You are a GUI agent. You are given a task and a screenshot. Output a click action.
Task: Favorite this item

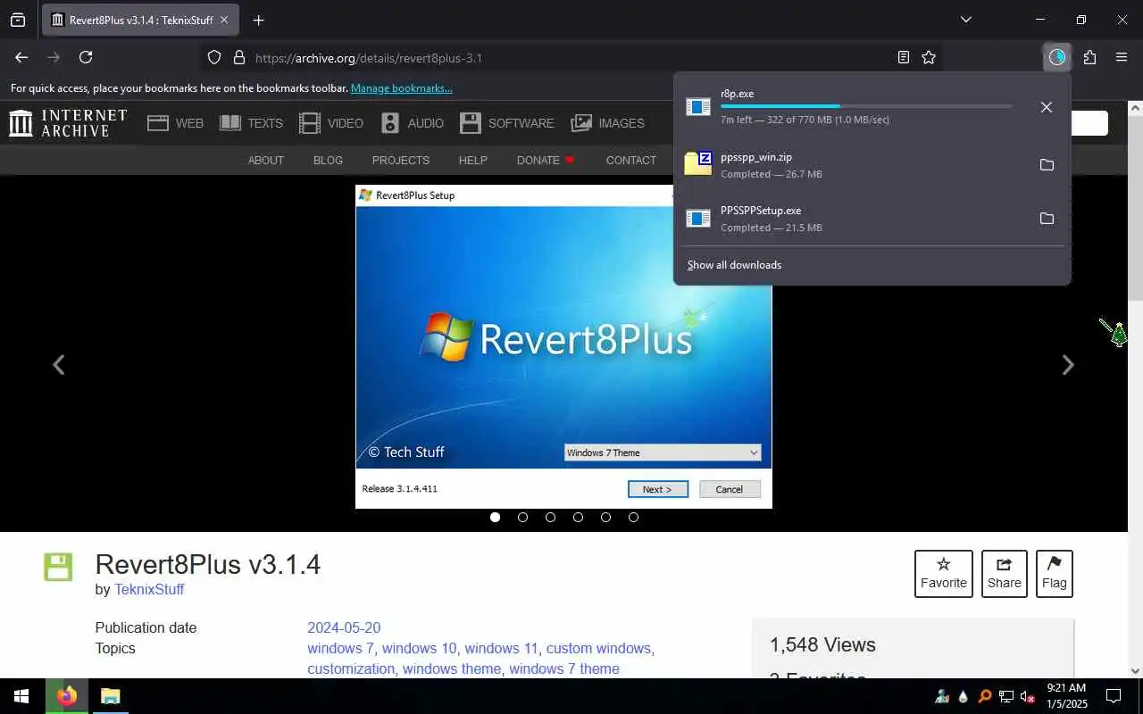[944, 574]
